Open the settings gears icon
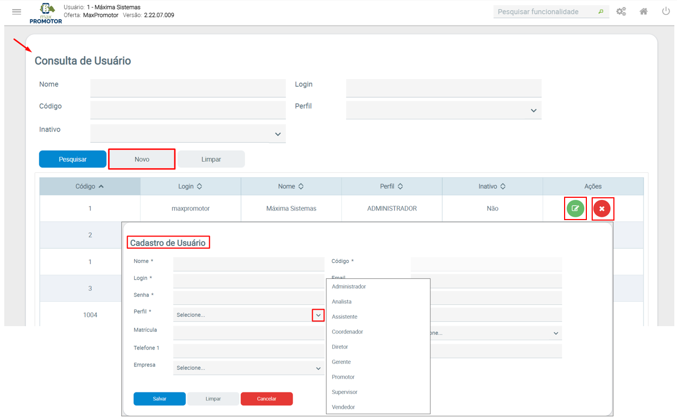The width and height of the screenshot is (677, 420). point(621,12)
